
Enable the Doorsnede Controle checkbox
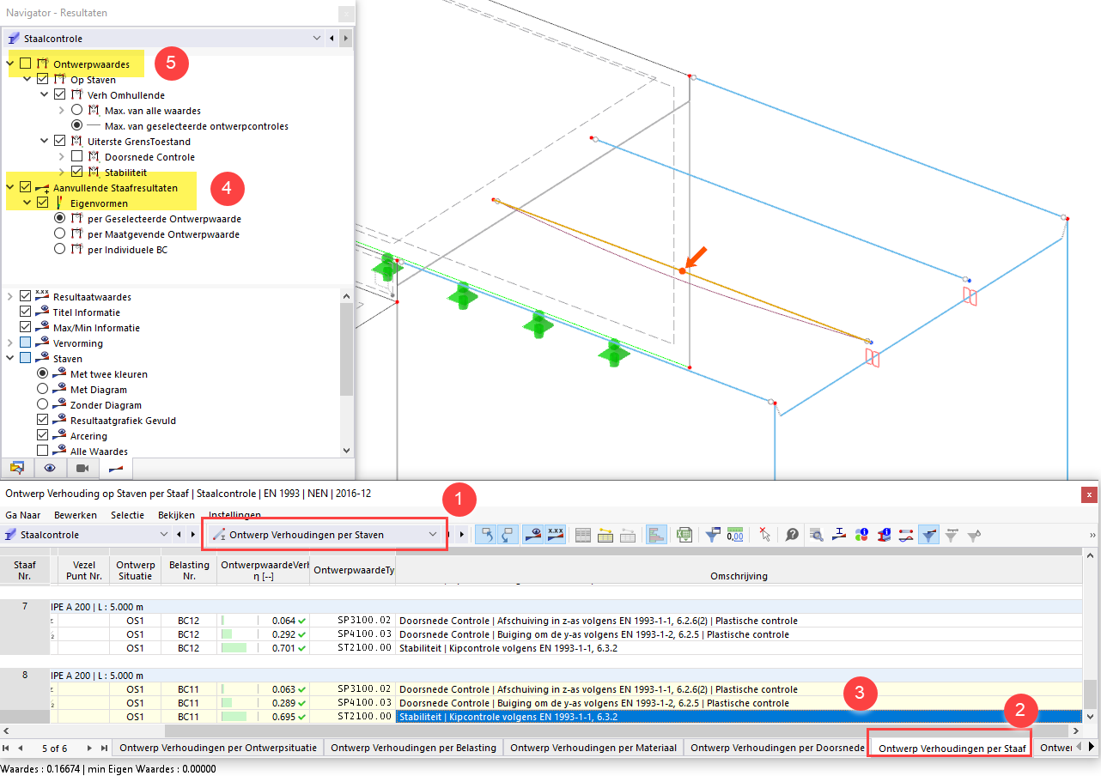point(78,156)
